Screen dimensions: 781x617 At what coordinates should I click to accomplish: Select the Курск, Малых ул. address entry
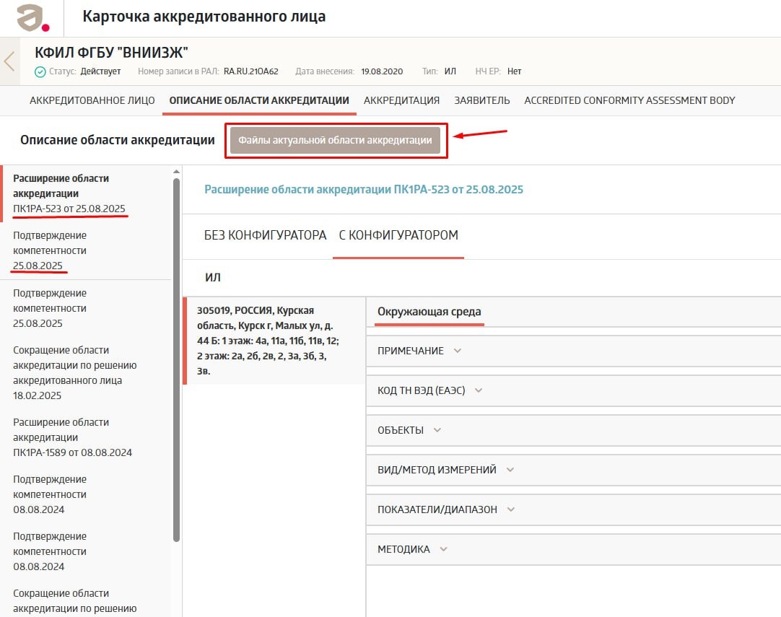274,341
